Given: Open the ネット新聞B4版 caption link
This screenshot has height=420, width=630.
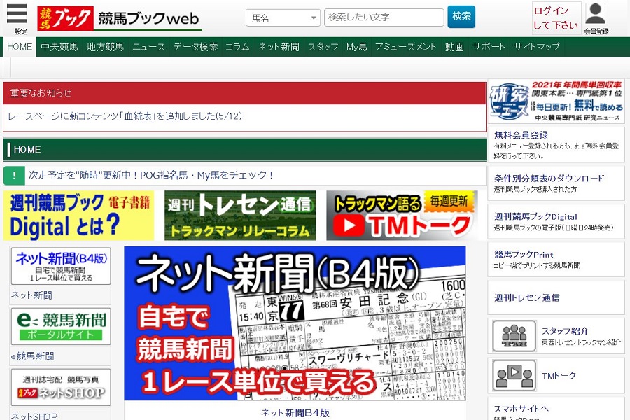Looking at the screenshot, I should click(x=295, y=413).
